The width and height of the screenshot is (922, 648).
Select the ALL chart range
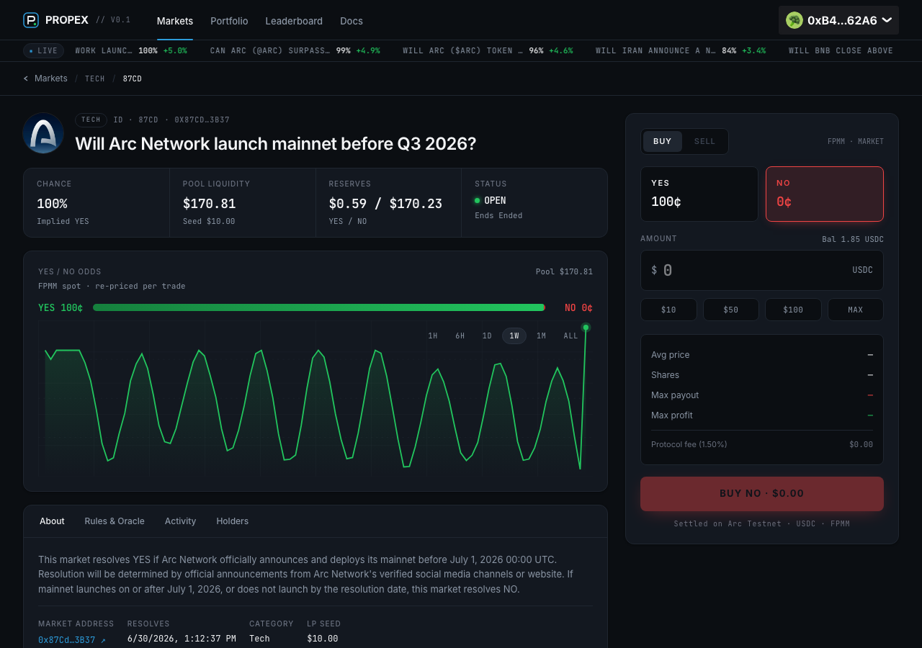point(570,336)
